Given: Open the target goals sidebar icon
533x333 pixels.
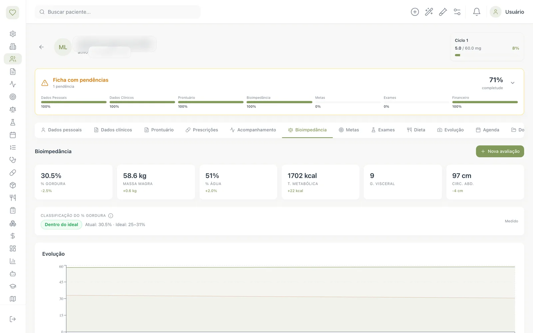Looking at the screenshot, I should click(13, 97).
